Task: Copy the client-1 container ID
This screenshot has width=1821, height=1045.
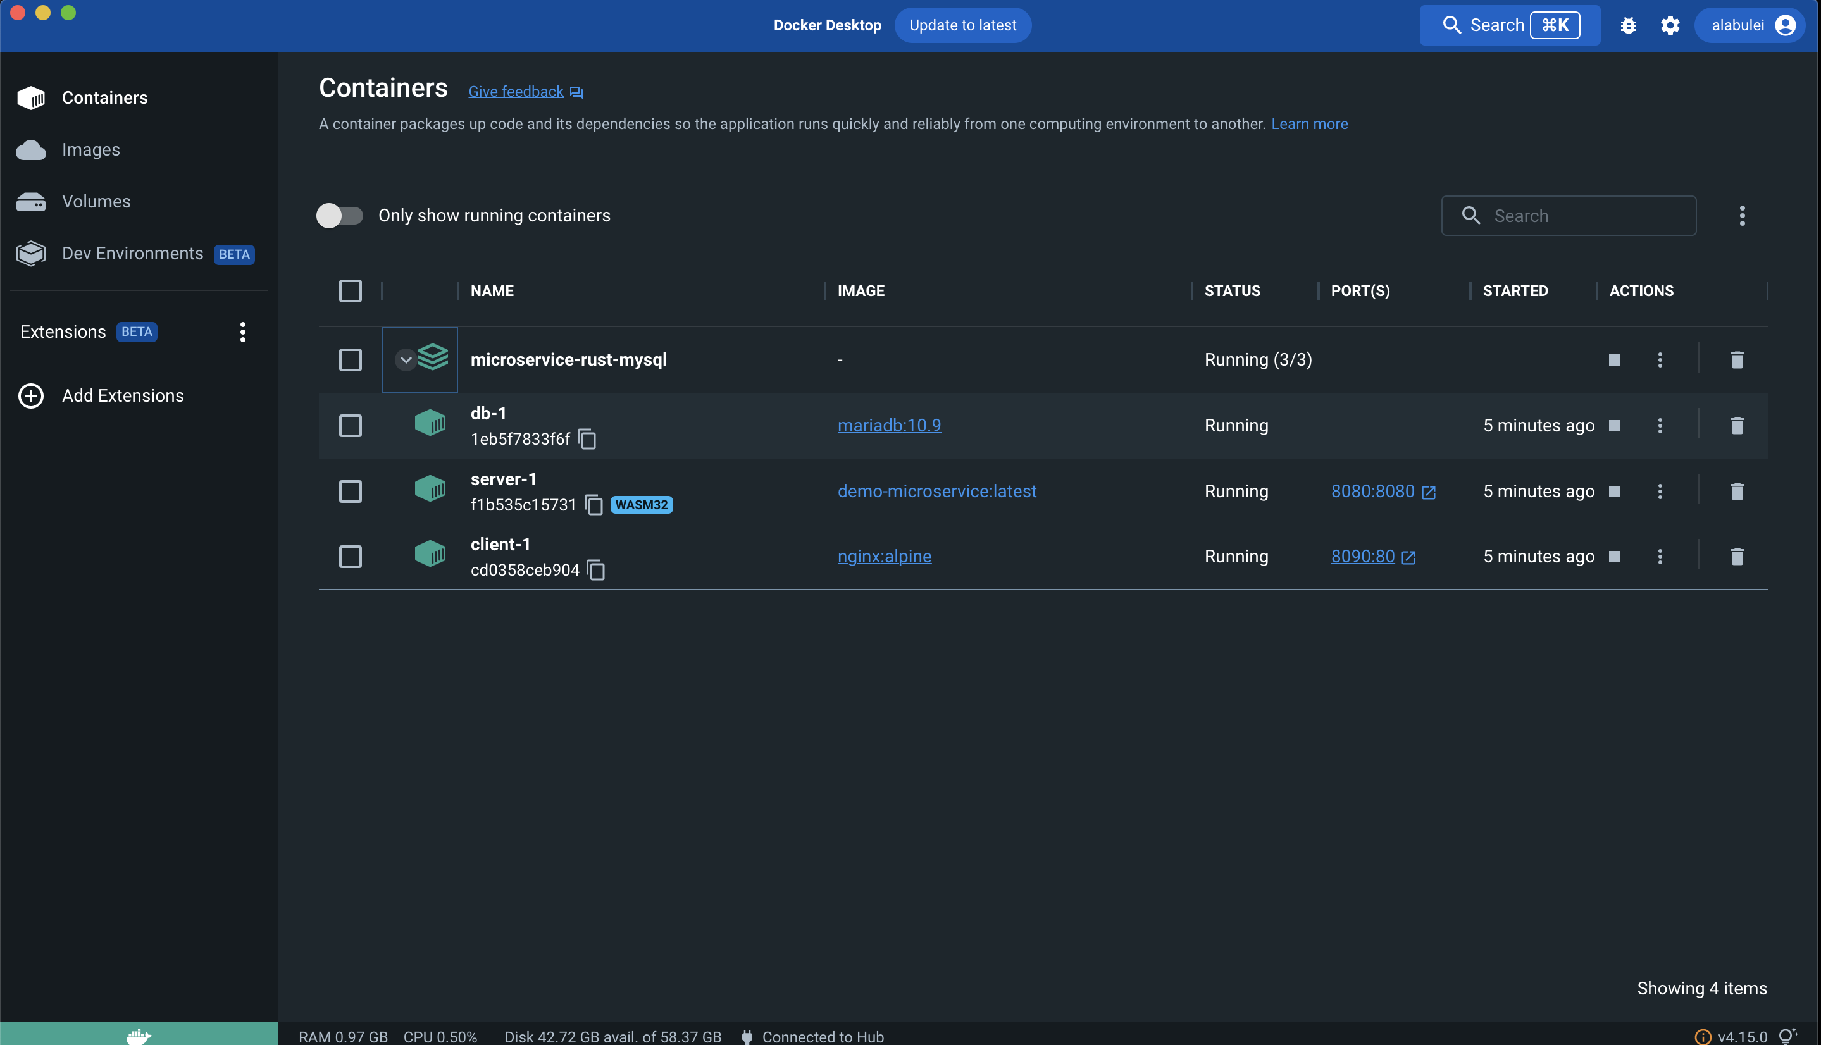Action: pos(596,570)
